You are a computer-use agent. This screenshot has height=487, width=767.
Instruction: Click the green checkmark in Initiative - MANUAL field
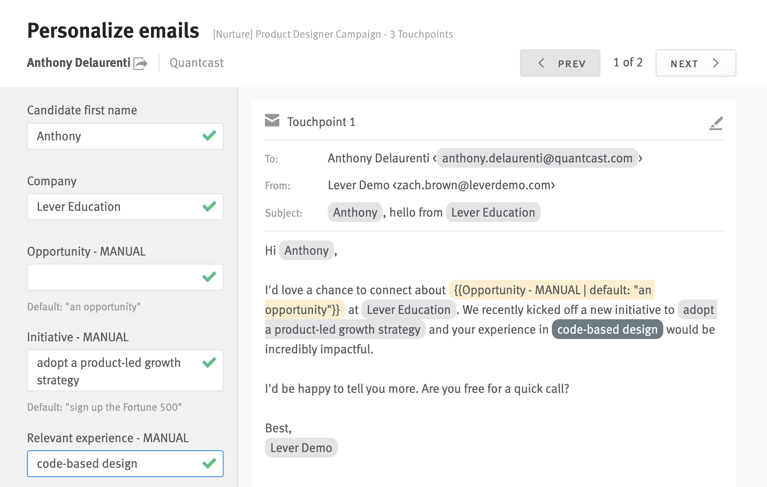209,362
